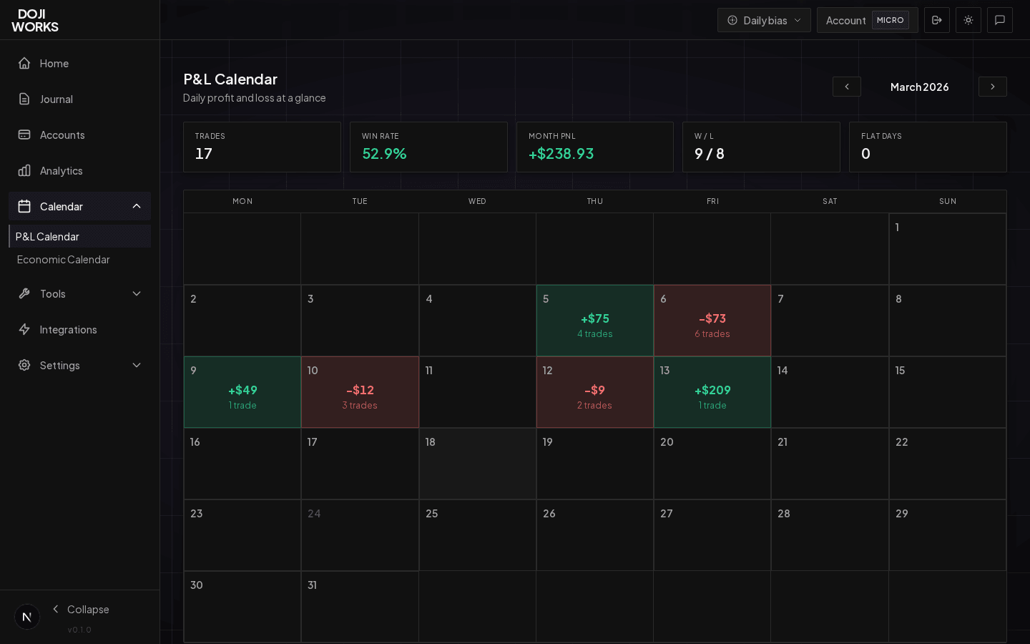Open Integrations via the lightning bolt icon
Screen dimensions: 1030x644
click(x=24, y=329)
